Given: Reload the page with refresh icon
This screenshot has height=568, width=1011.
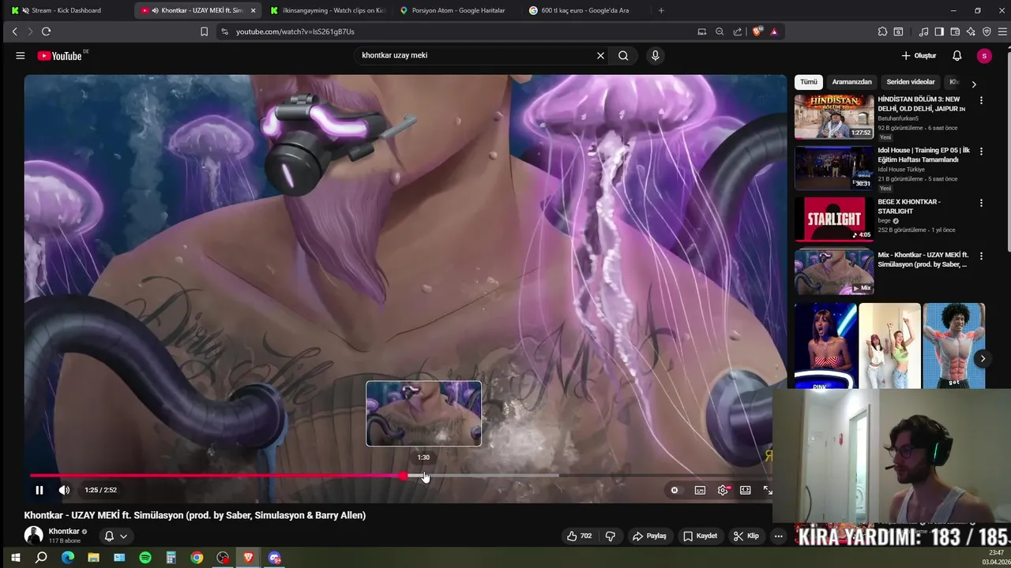Looking at the screenshot, I should pyautogui.click(x=46, y=32).
